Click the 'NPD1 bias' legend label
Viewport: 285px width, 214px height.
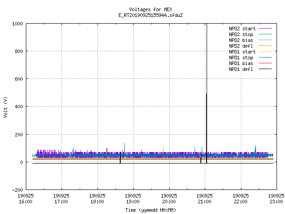click(241, 63)
